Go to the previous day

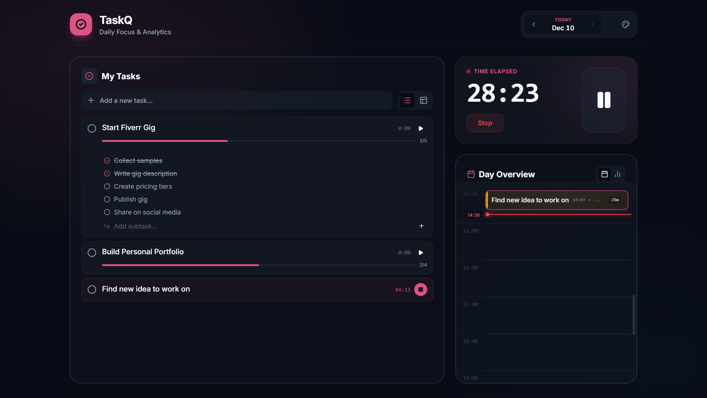click(x=534, y=24)
